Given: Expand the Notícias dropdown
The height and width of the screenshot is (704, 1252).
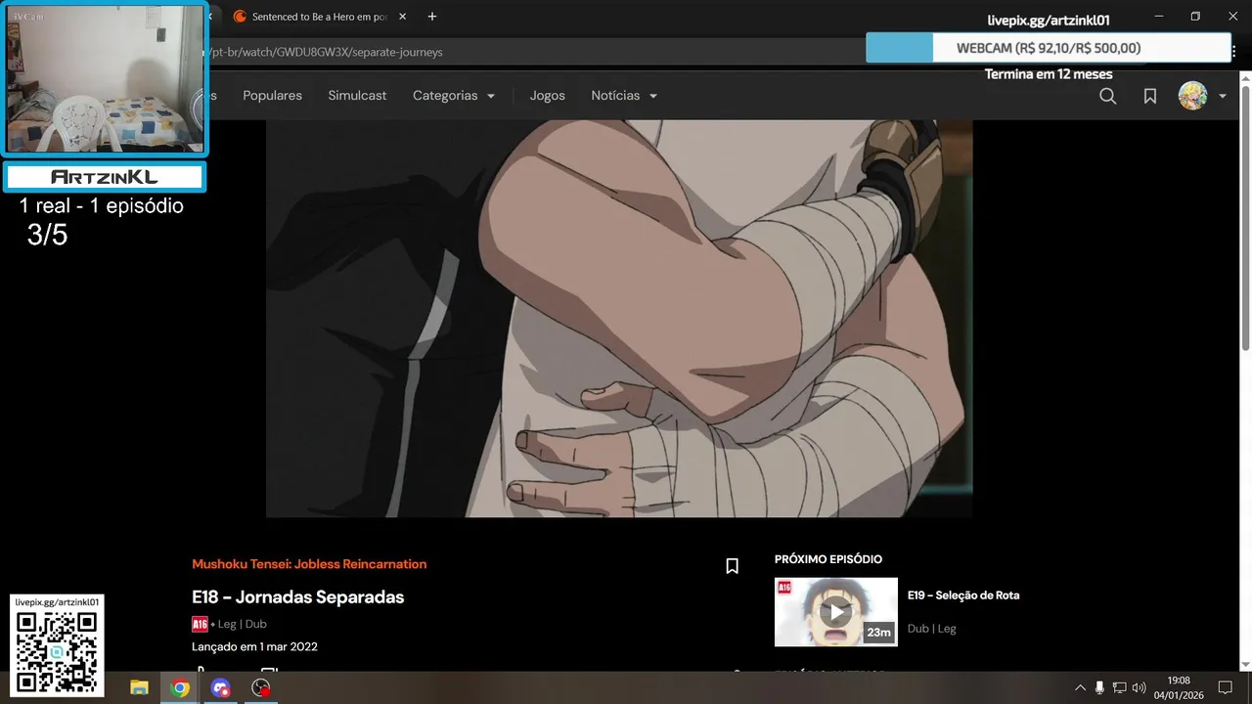Looking at the screenshot, I should tap(624, 96).
